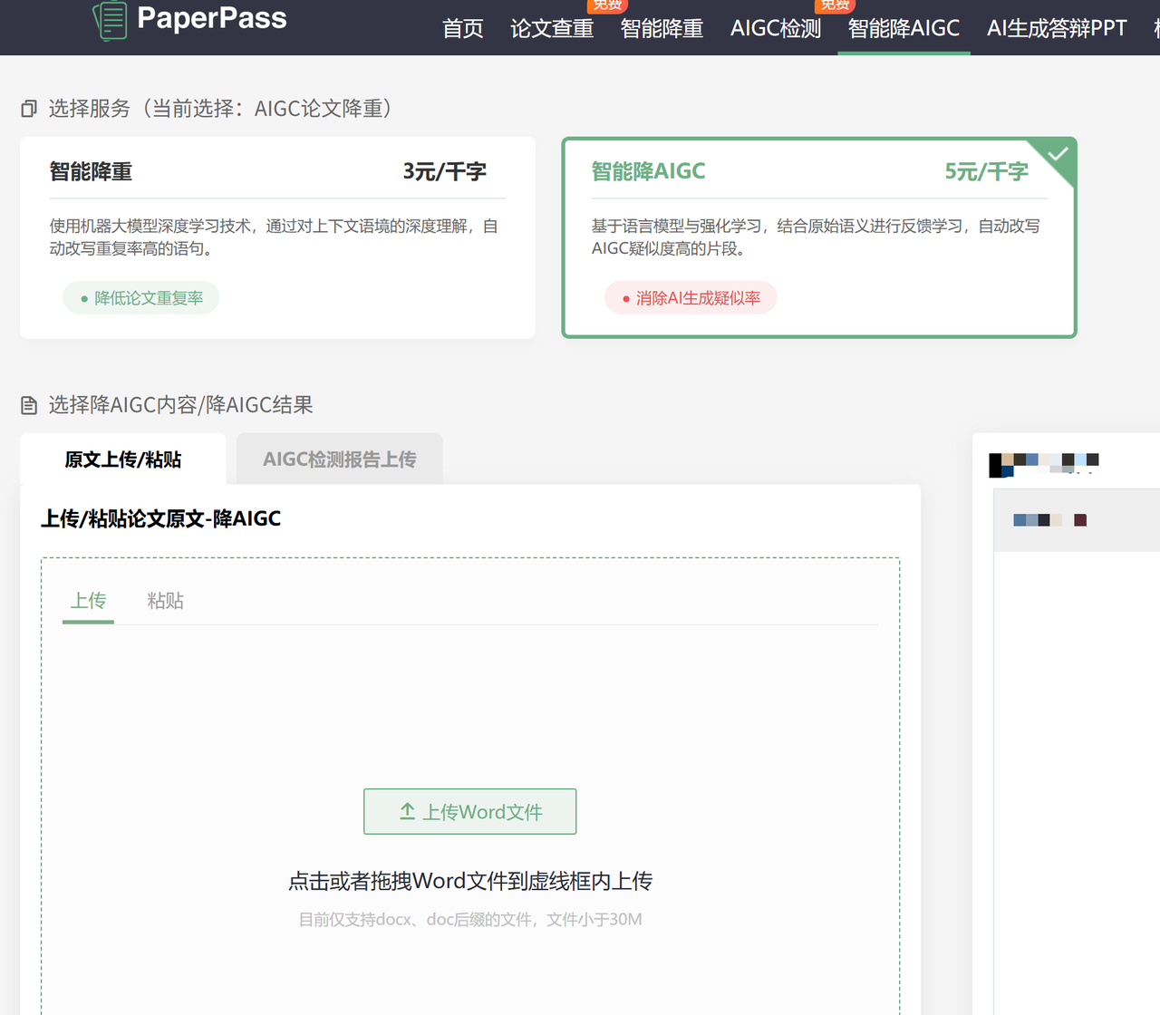Switch to the AIGC检测报告上传 tab
The height and width of the screenshot is (1015, 1160).
pos(340,459)
